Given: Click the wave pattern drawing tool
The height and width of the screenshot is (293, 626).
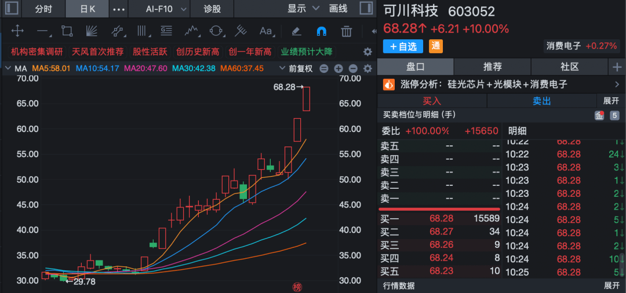Looking at the screenshot, I should tap(191, 31).
